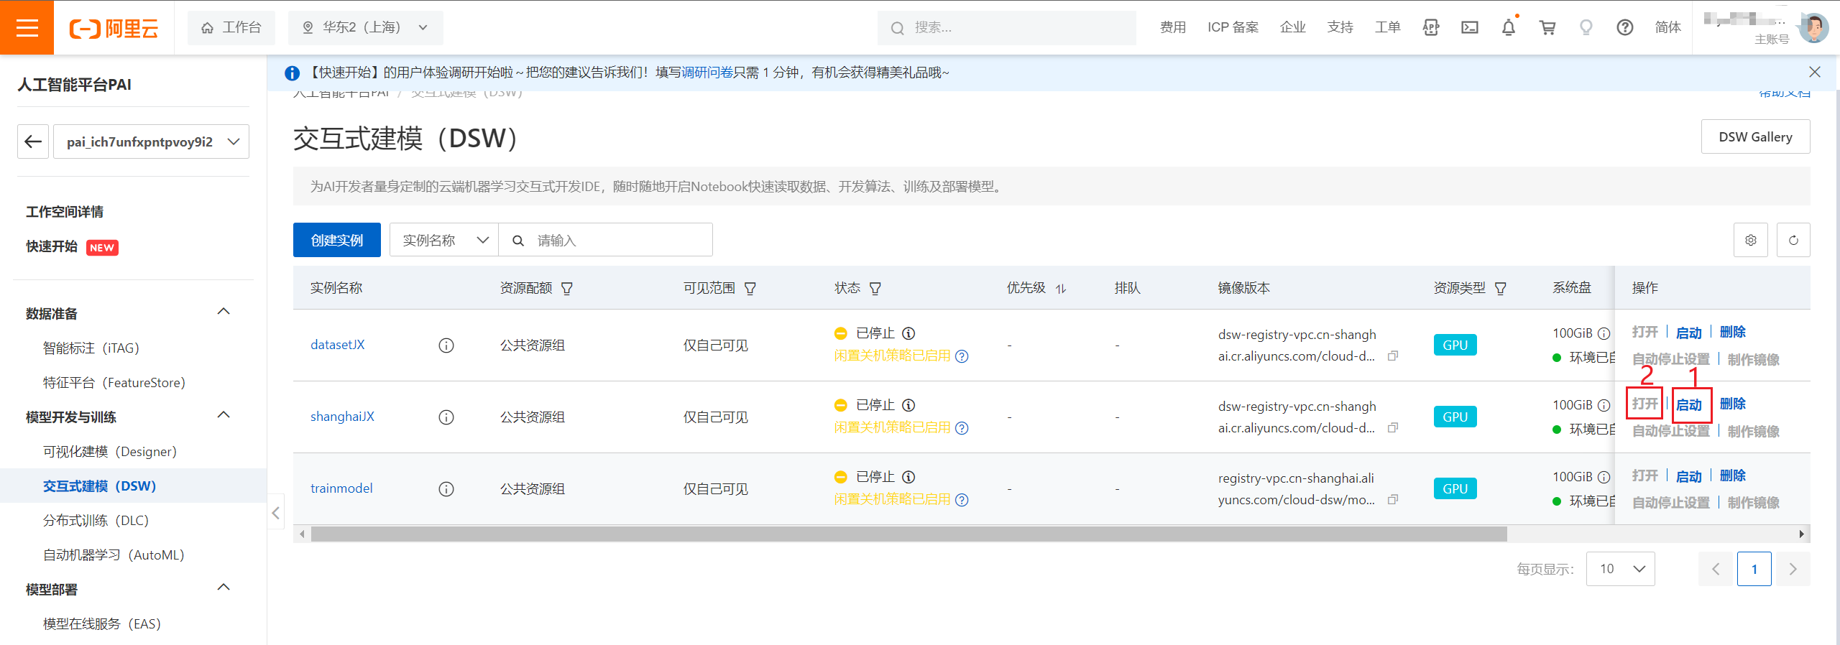Screen dimensions: 1840x645
Task: Open the 实例名称 search-type dropdown
Action: click(x=444, y=240)
